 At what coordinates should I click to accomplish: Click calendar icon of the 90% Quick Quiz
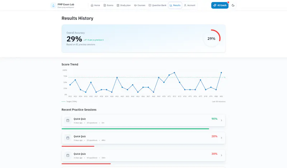[68, 120]
